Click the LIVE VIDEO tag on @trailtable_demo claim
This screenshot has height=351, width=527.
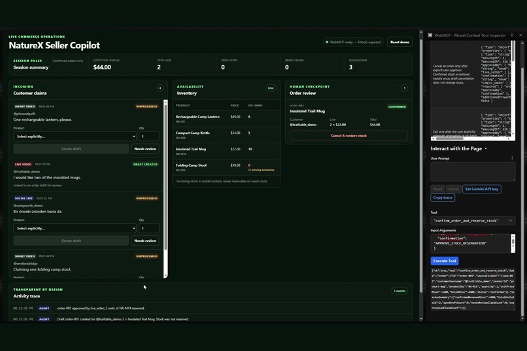[23, 164]
